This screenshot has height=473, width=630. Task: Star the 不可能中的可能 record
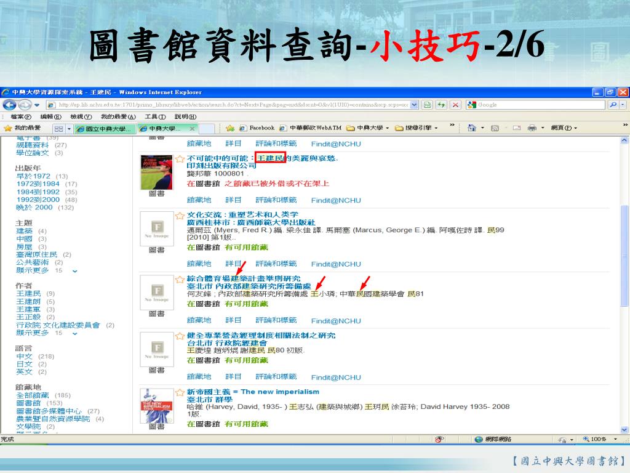(180, 158)
